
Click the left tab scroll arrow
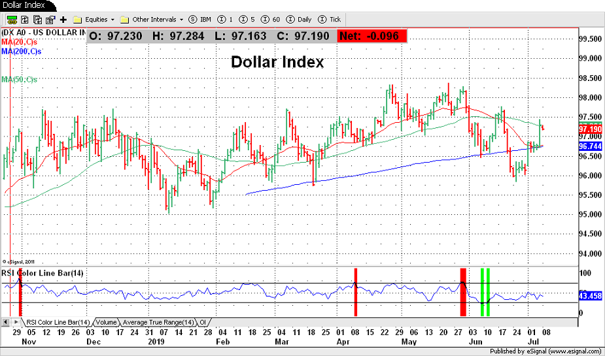coord(6,322)
